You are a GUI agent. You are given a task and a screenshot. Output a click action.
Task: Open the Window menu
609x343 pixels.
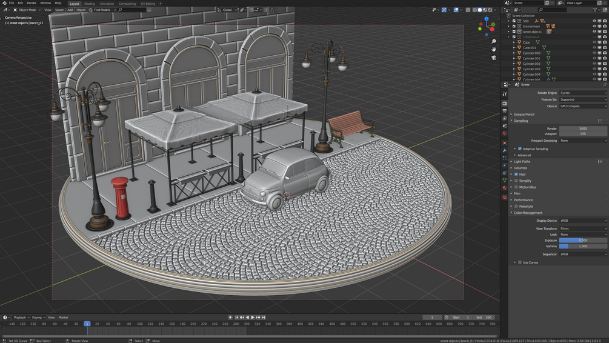(x=45, y=3)
